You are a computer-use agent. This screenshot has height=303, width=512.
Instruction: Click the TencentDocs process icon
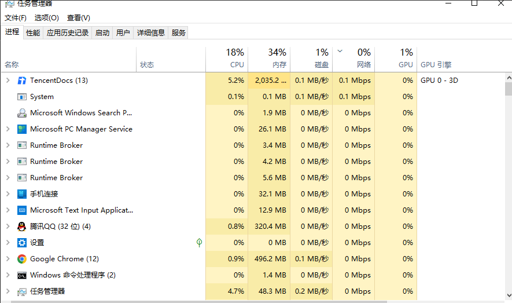[22, 81]
